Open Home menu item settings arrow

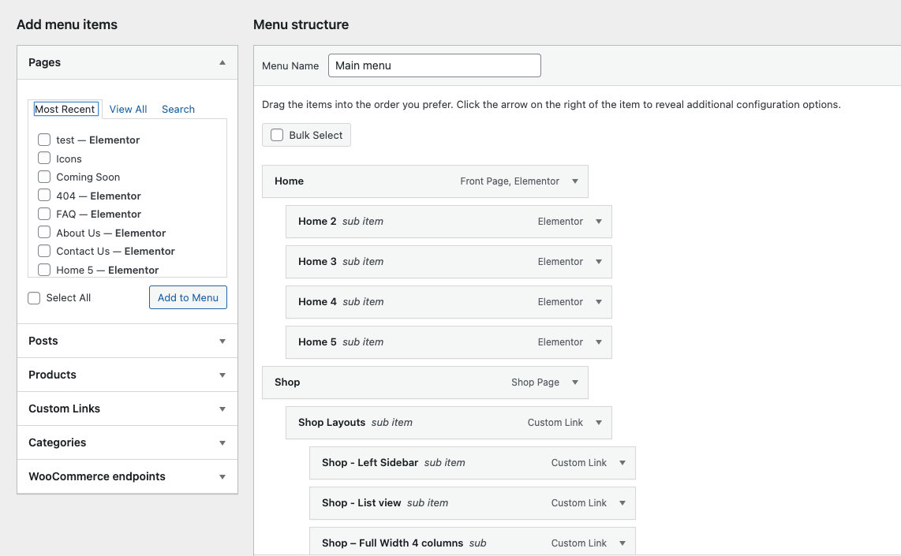coord(575,181)
